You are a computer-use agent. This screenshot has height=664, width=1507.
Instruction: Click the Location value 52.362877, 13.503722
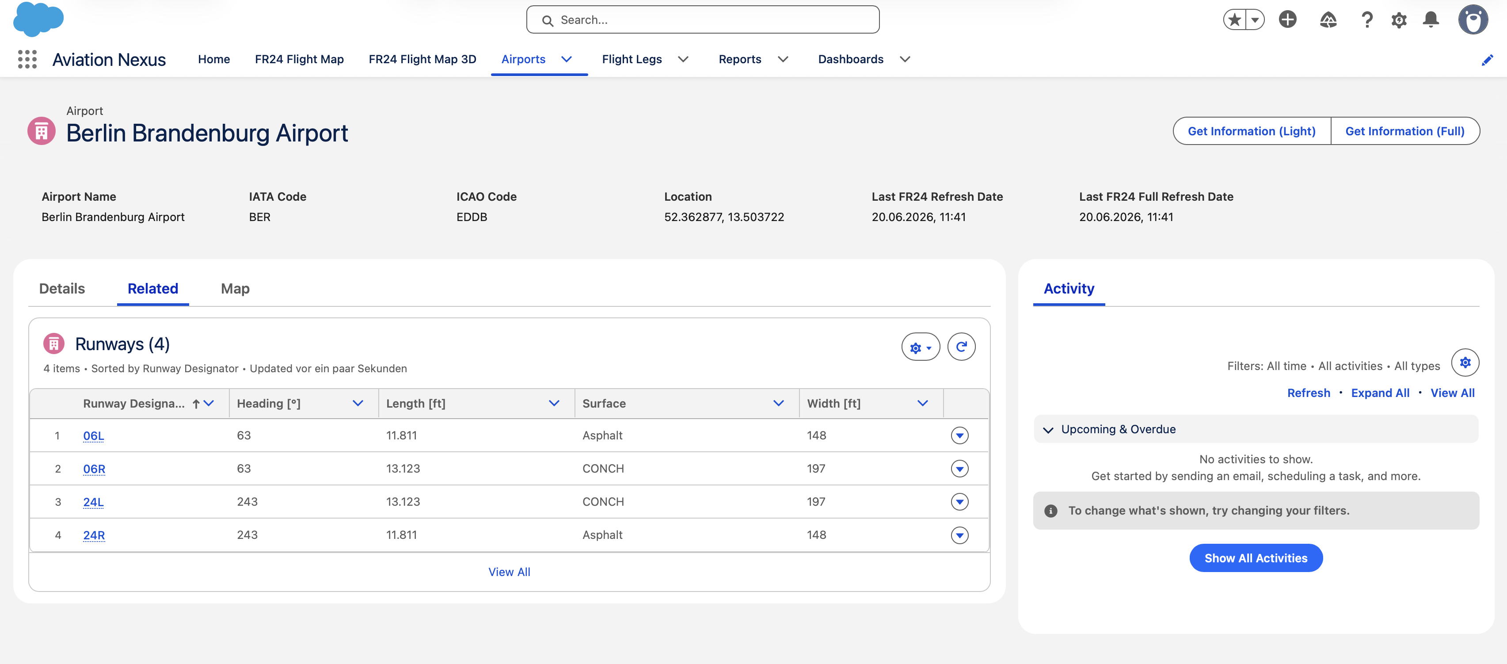pos(723,217)
